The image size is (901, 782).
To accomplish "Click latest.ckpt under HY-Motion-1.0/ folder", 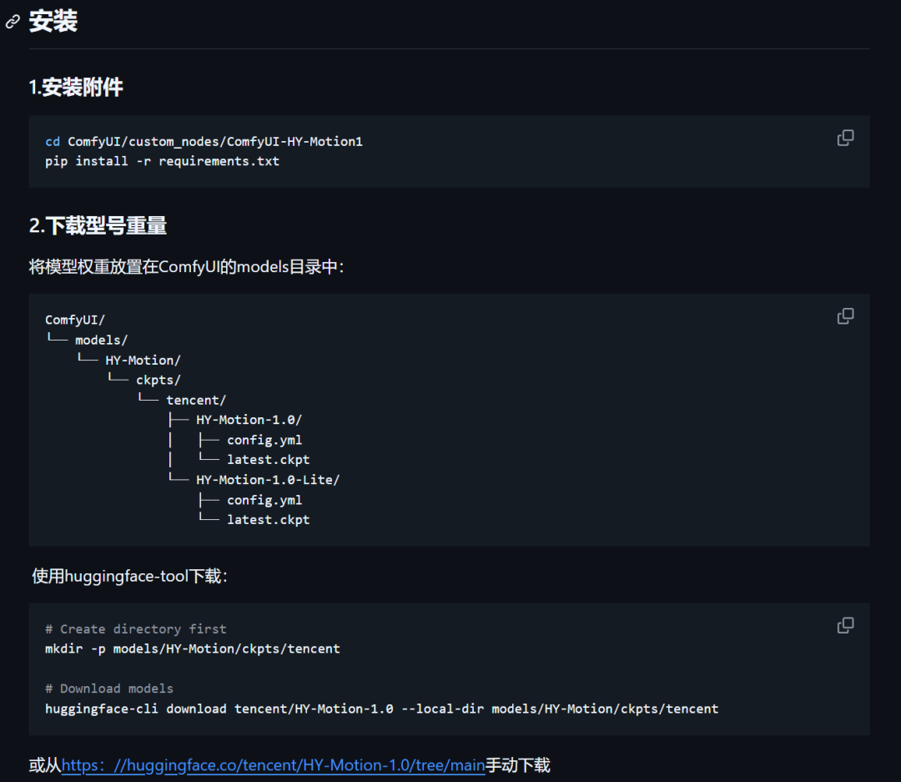I will tap(268, 460).
